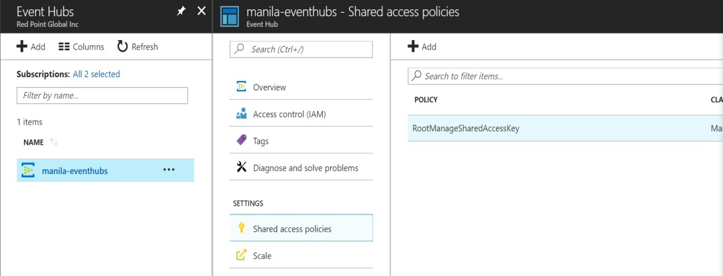Focus the 'Filter by name' field
Image resolution: width=723 pixels, height=276 pixels.
tap(102, 96)
